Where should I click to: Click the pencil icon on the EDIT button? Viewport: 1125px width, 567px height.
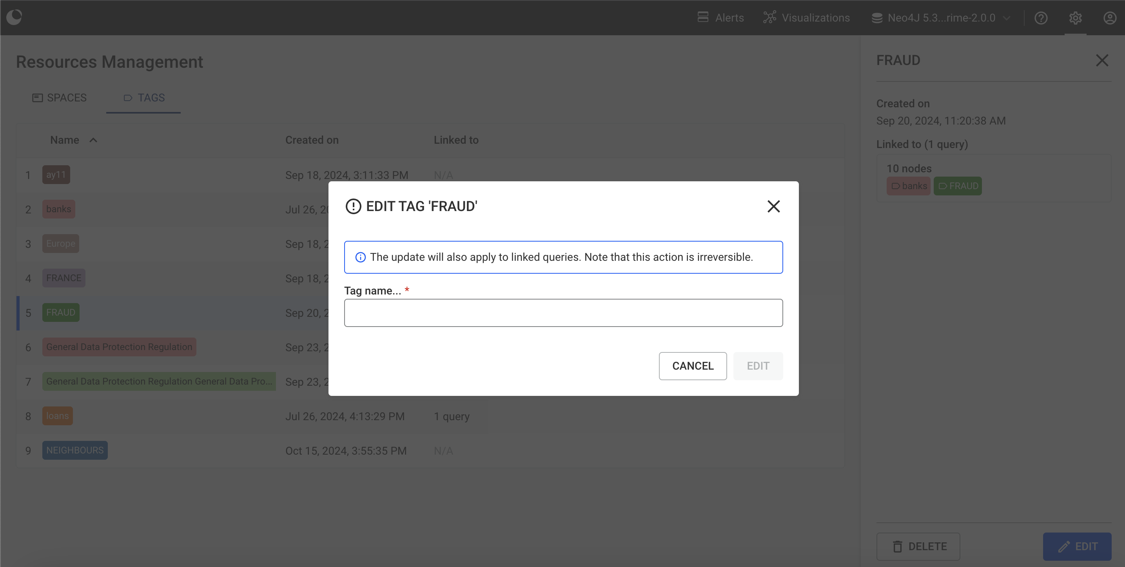click(x=1063, y=547)
